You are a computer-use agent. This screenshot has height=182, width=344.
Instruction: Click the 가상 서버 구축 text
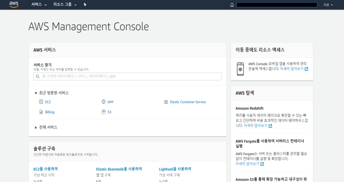[169, 175]
